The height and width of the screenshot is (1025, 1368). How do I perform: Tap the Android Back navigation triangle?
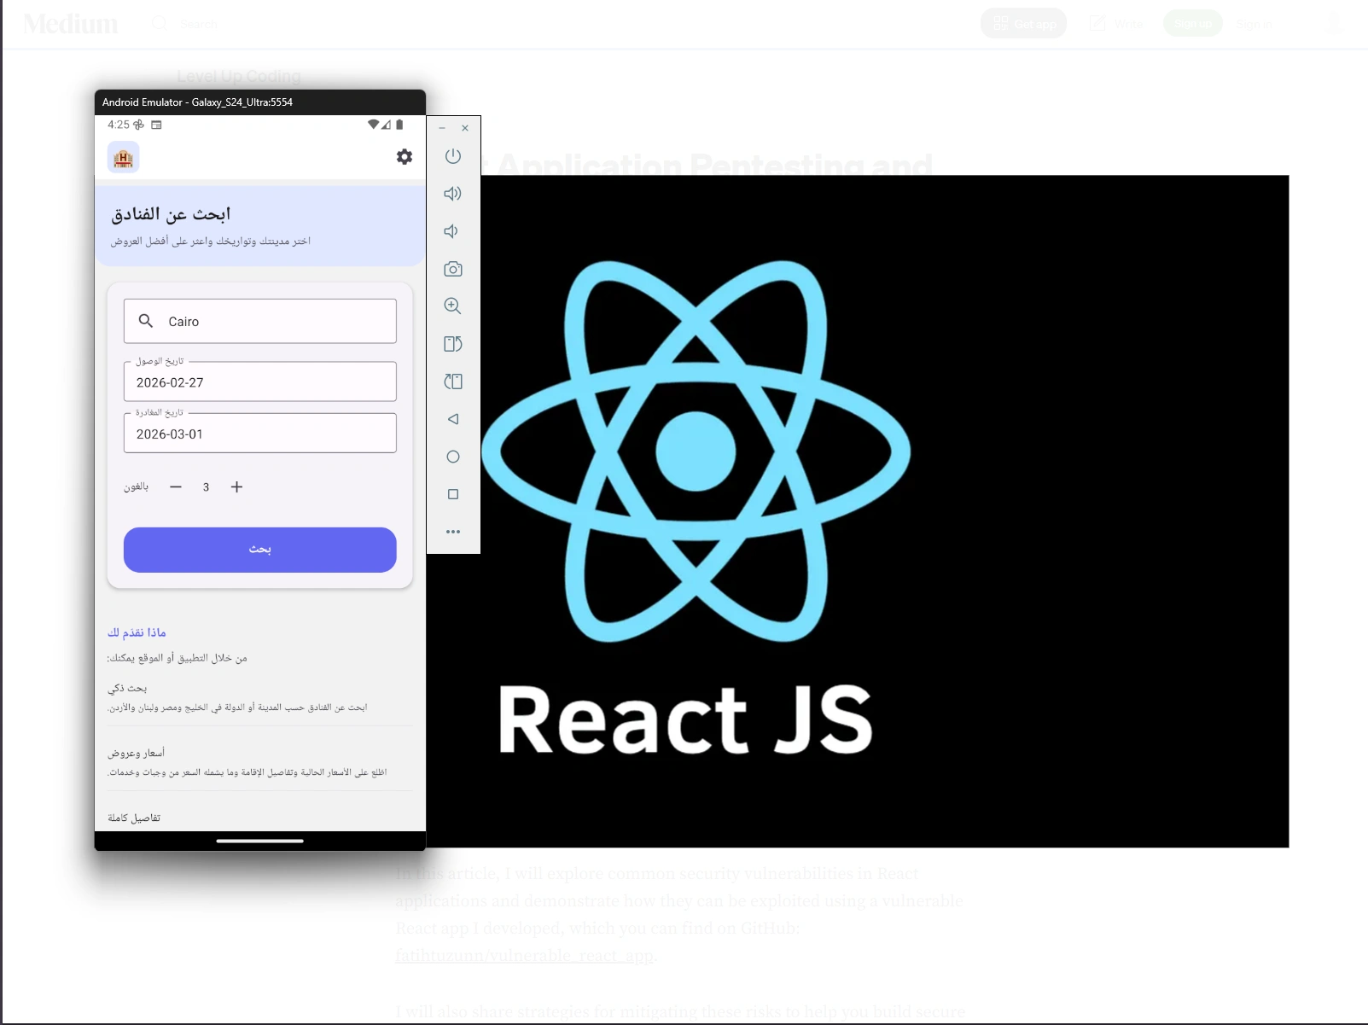click(x=453, y=419)
